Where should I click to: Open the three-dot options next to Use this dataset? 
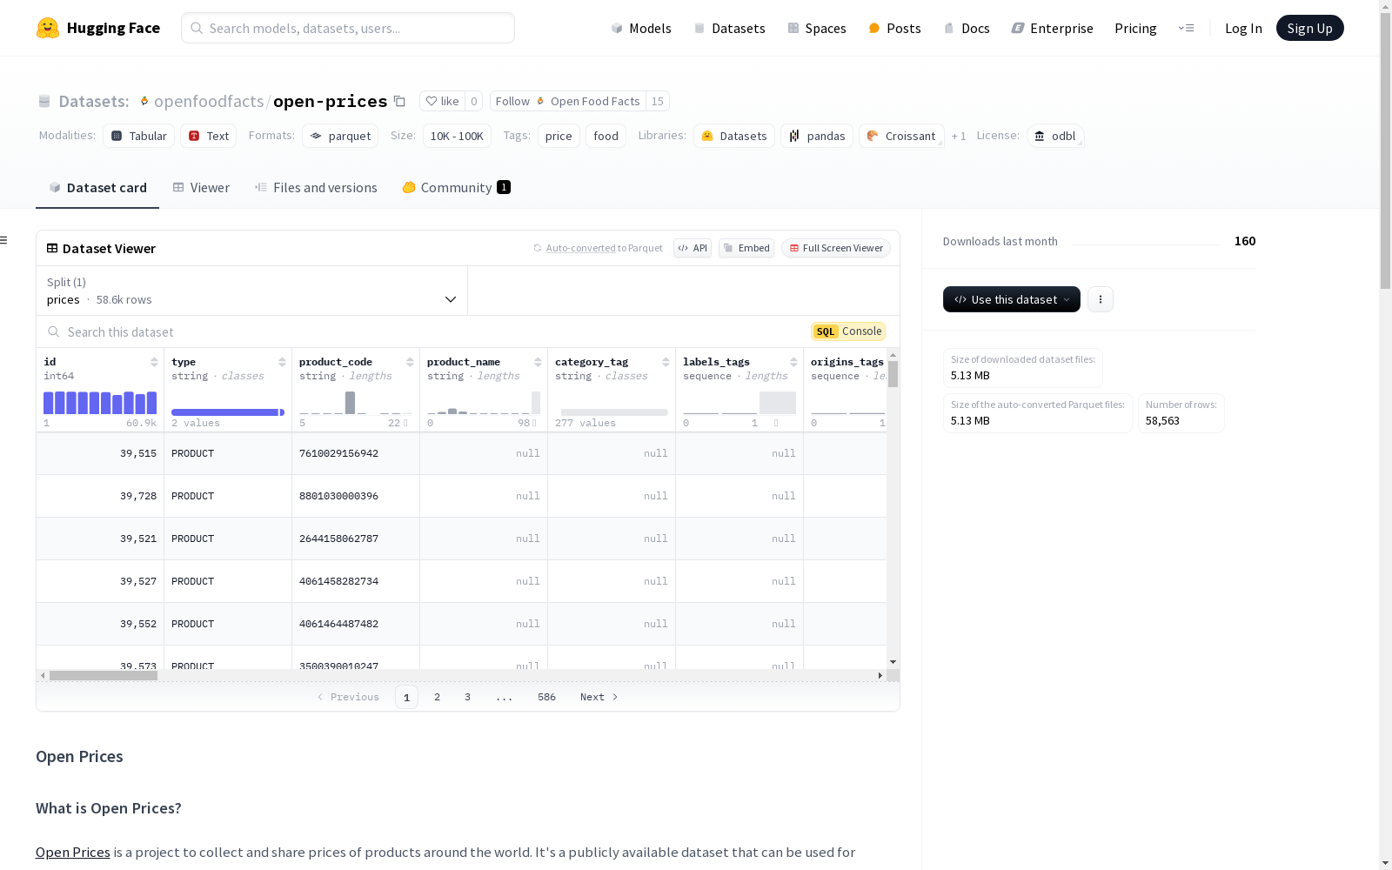click(1101, 299)
